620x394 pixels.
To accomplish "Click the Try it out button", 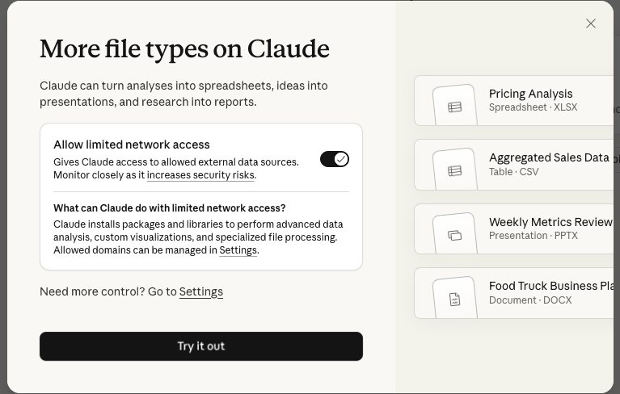I will click(x=200, y=346).
